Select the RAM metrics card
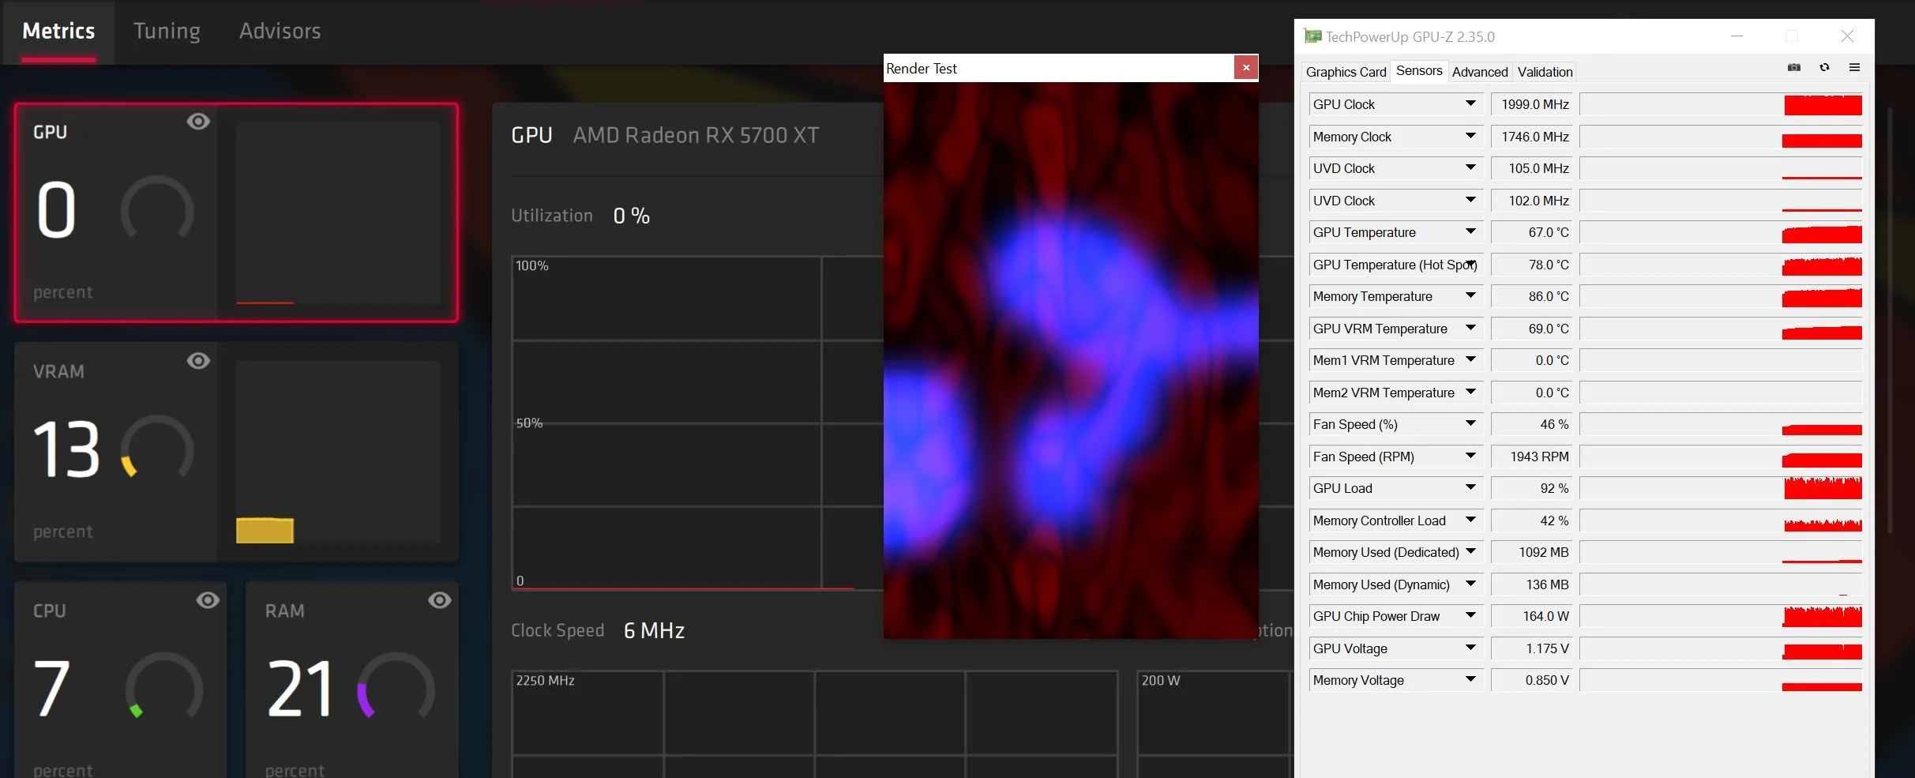1915x778 pixels. click(352, 680)
